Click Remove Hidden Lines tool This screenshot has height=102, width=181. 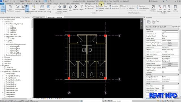[42, 8]
